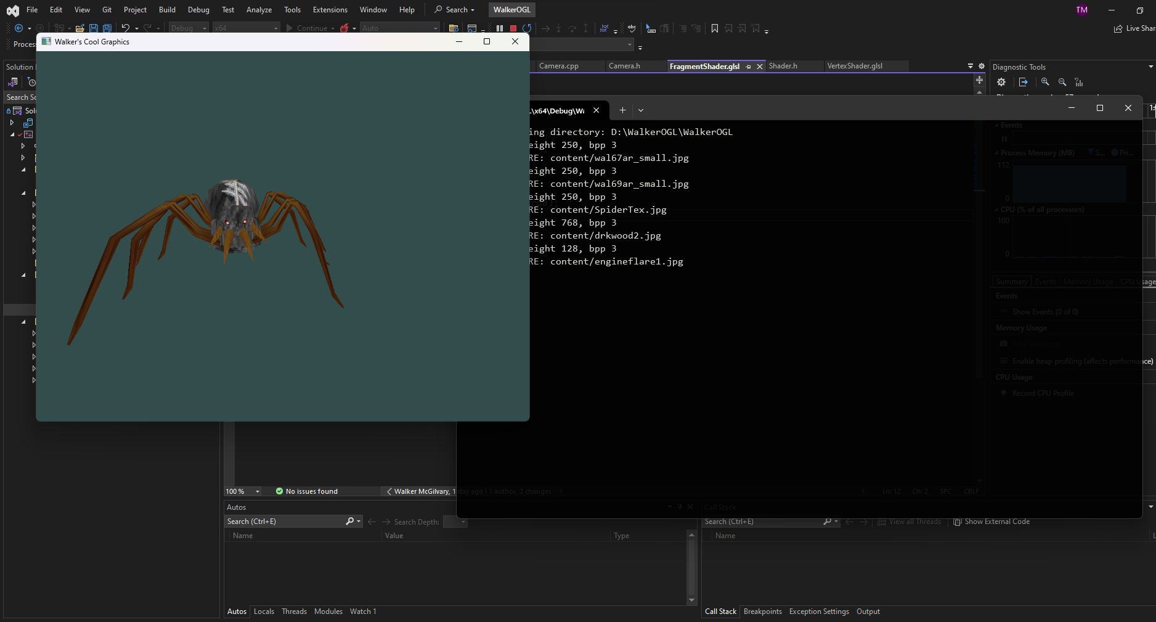Click the TM account avatar
This screenshot has height=622, width=1156.
pyautogui.click(x=1081, y=10)
